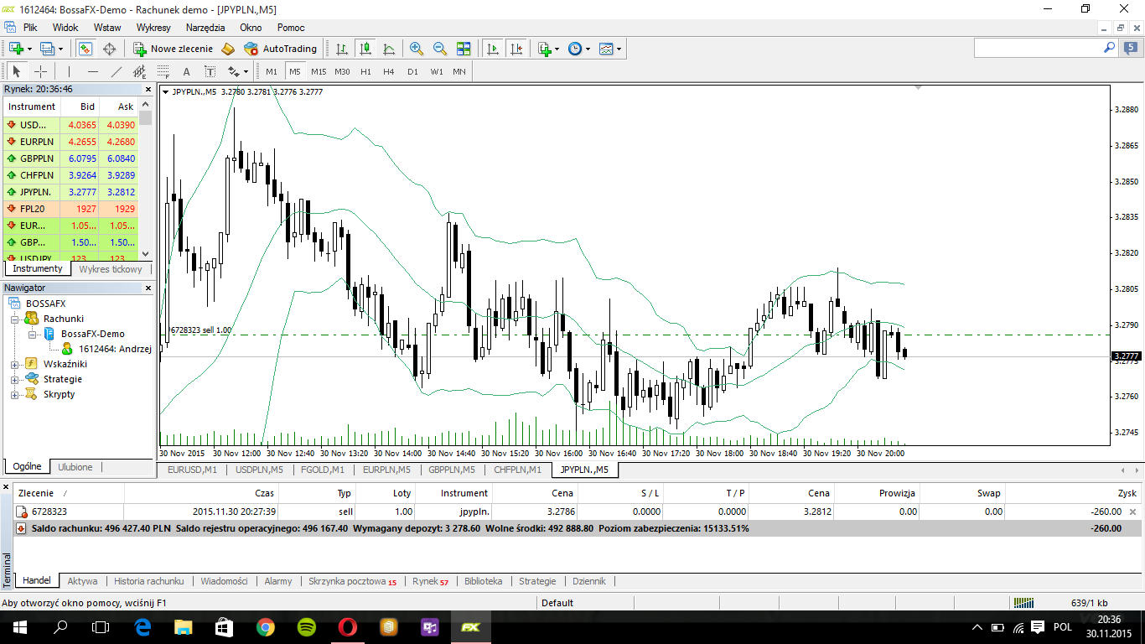Open the periods dropdown arrow

pyautogui.click(x=588, y=49)
